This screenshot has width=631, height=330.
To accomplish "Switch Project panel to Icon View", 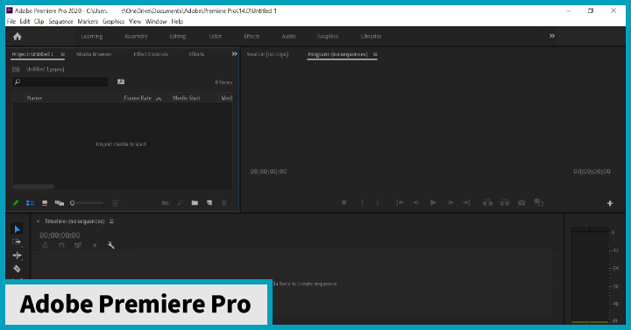I will tap(45, 203).
